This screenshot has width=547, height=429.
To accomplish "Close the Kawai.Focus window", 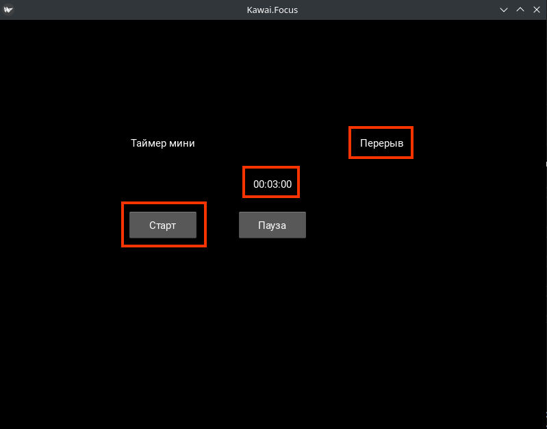I will (536, 10).
